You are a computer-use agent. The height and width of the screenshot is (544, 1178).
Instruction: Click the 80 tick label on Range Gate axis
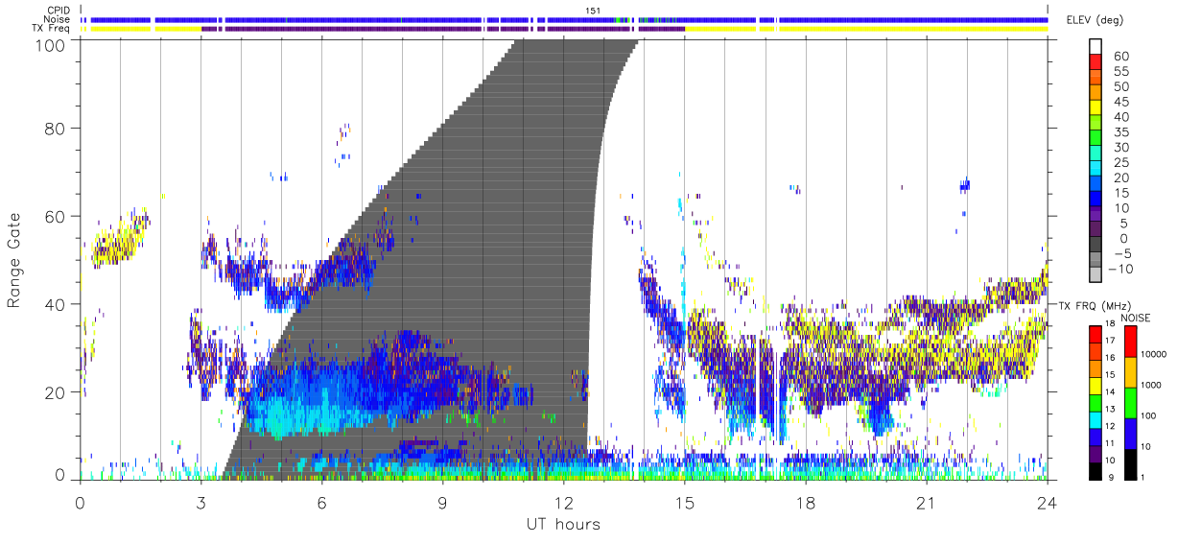(57, 128)
